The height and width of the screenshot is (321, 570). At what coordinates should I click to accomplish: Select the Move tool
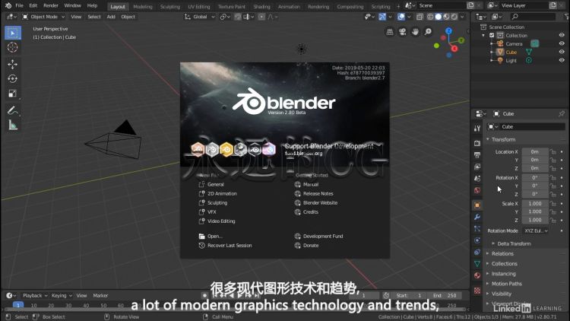click(x=13, y=65)
